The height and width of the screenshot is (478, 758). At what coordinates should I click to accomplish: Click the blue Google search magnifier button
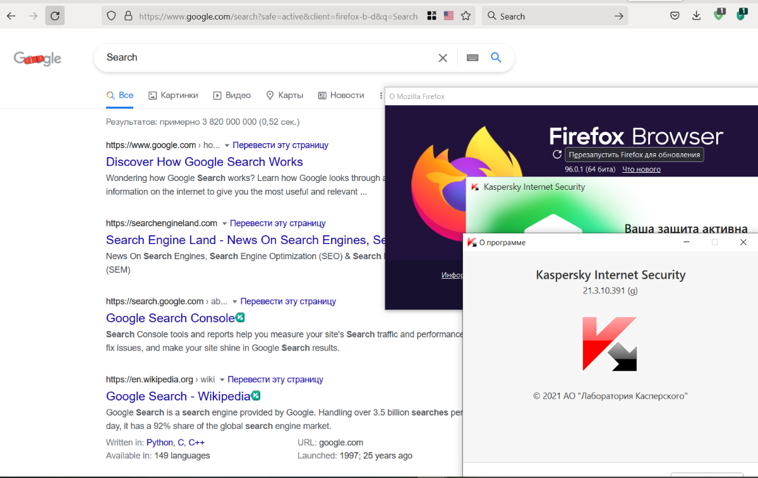(496, 57)
